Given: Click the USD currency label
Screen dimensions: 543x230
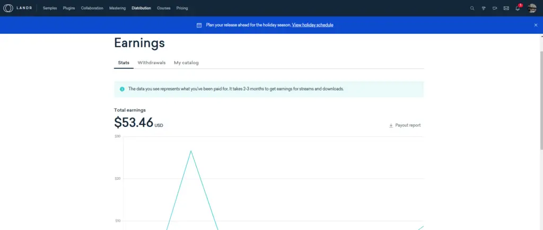Looking at the screenshot, I should 159,126.
